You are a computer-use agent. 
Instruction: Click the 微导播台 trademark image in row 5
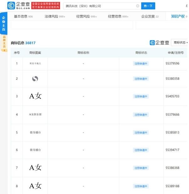35,133
